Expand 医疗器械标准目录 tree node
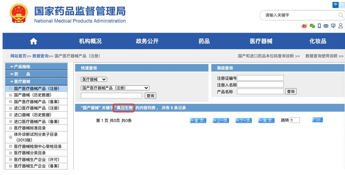The height and width of the screenshot is (175, 345). pyautogui.click(x=11, y=128)
